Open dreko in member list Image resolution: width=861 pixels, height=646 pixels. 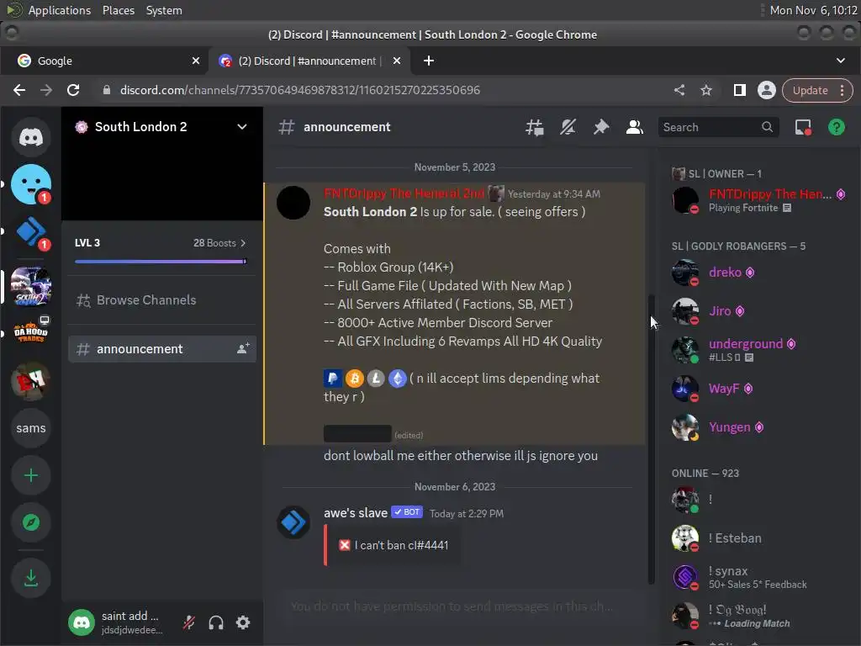click(760, 273)
